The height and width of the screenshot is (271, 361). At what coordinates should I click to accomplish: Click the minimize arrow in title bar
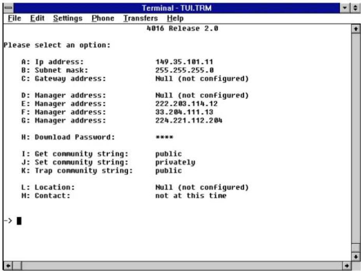(x=345, y=8)
